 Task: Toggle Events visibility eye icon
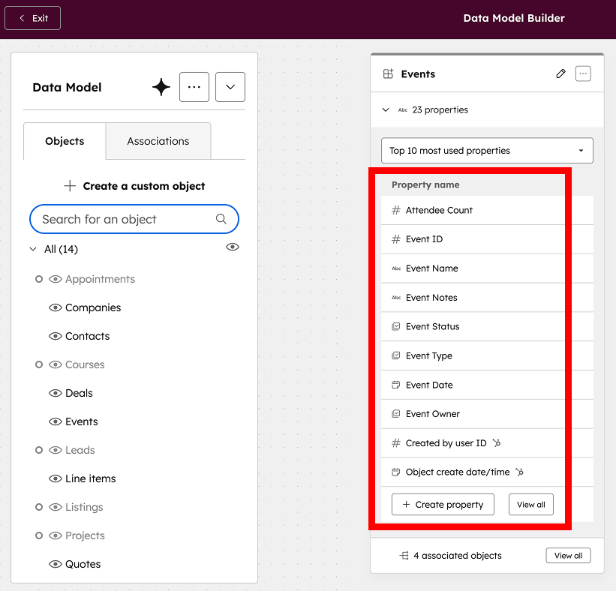pyautogui.click(x=56, y=421)
